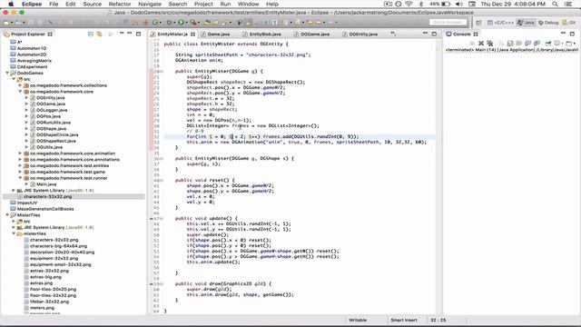
Task: Maximize the Console view
Action: [x=572, y=34]
